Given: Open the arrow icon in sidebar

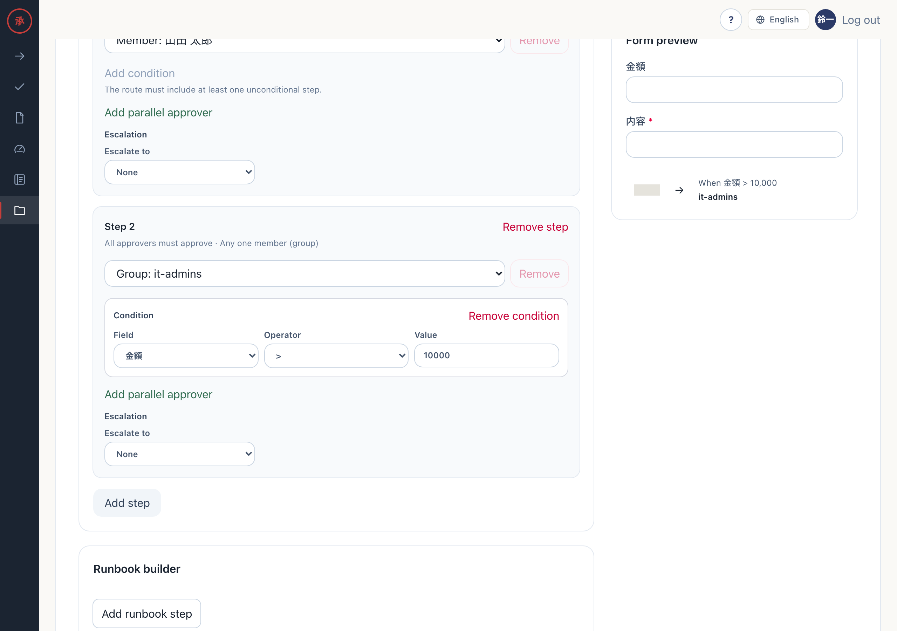Looking at the screenshot, I should 20,56.
